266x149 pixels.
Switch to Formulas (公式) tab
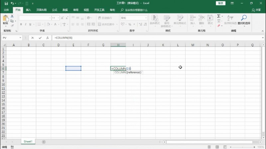click(55, 10)
